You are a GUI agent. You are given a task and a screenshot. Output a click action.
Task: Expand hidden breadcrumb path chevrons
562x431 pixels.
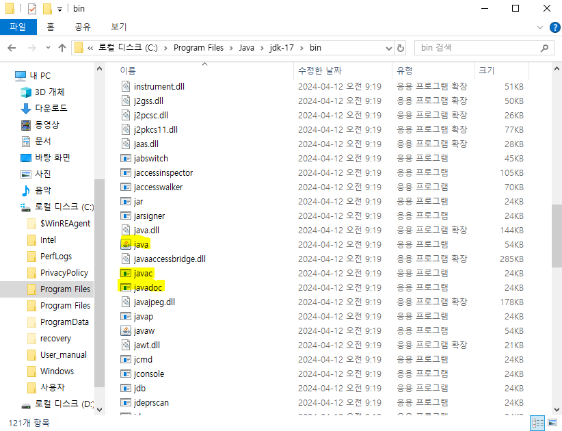click(x=90, y=48)
